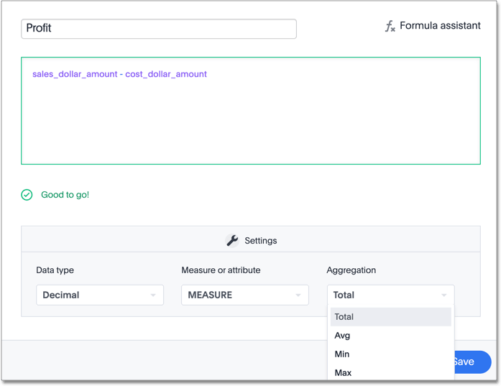This screenshot has width=501, height=386.
Task: Click the Data type dropdown arrow
Action: pos(153,295)
